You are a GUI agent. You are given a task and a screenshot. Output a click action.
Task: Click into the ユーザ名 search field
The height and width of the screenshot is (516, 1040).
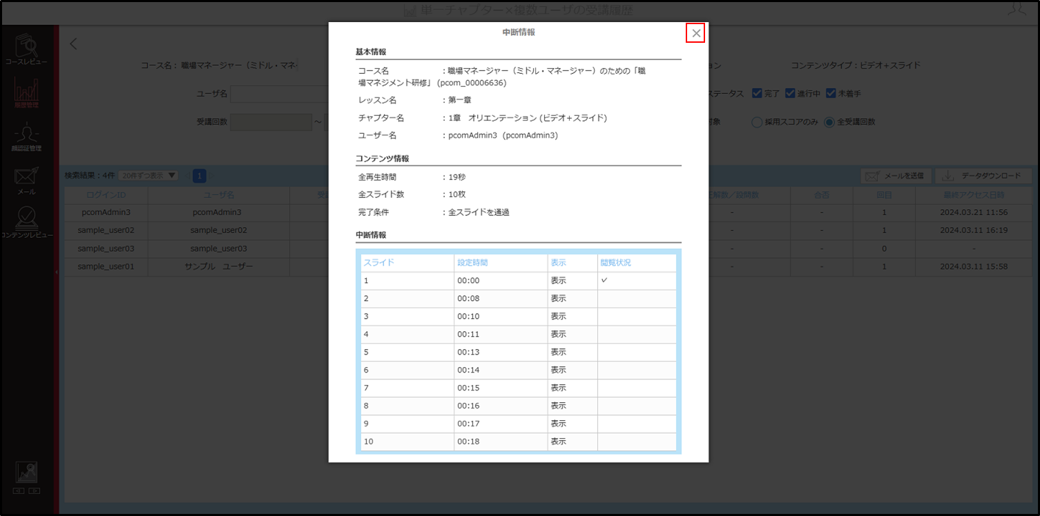pyautogui.click(x=279, y=93)
